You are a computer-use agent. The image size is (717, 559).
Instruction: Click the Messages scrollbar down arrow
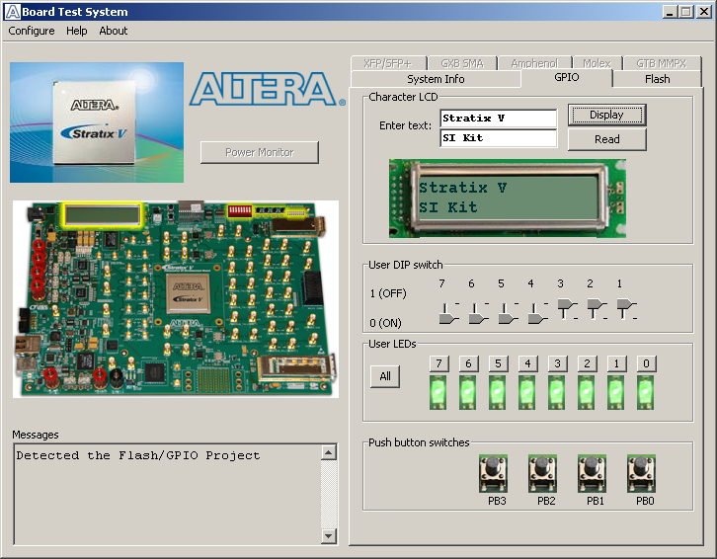(x=328, y=535)
